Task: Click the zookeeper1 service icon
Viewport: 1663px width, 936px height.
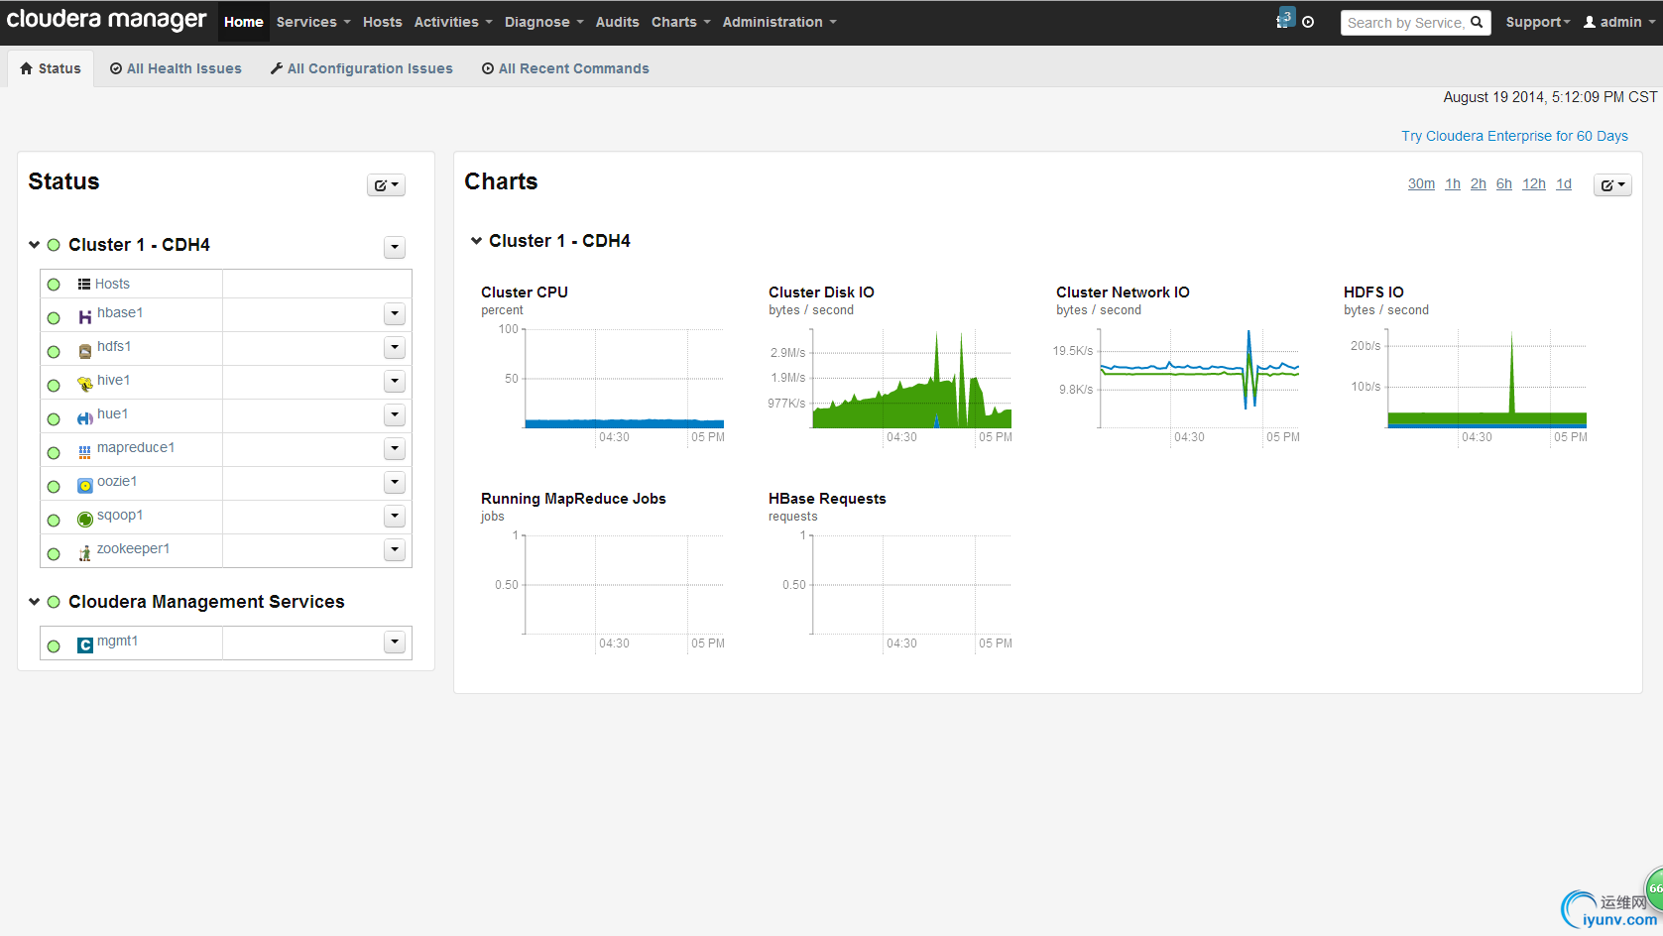Action: pos(84,553)
